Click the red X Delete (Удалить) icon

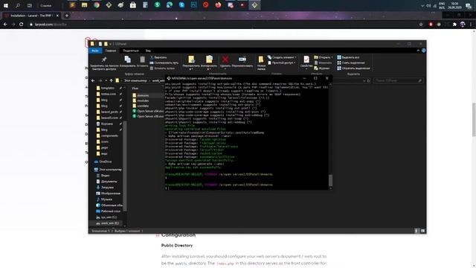(225, 60)
